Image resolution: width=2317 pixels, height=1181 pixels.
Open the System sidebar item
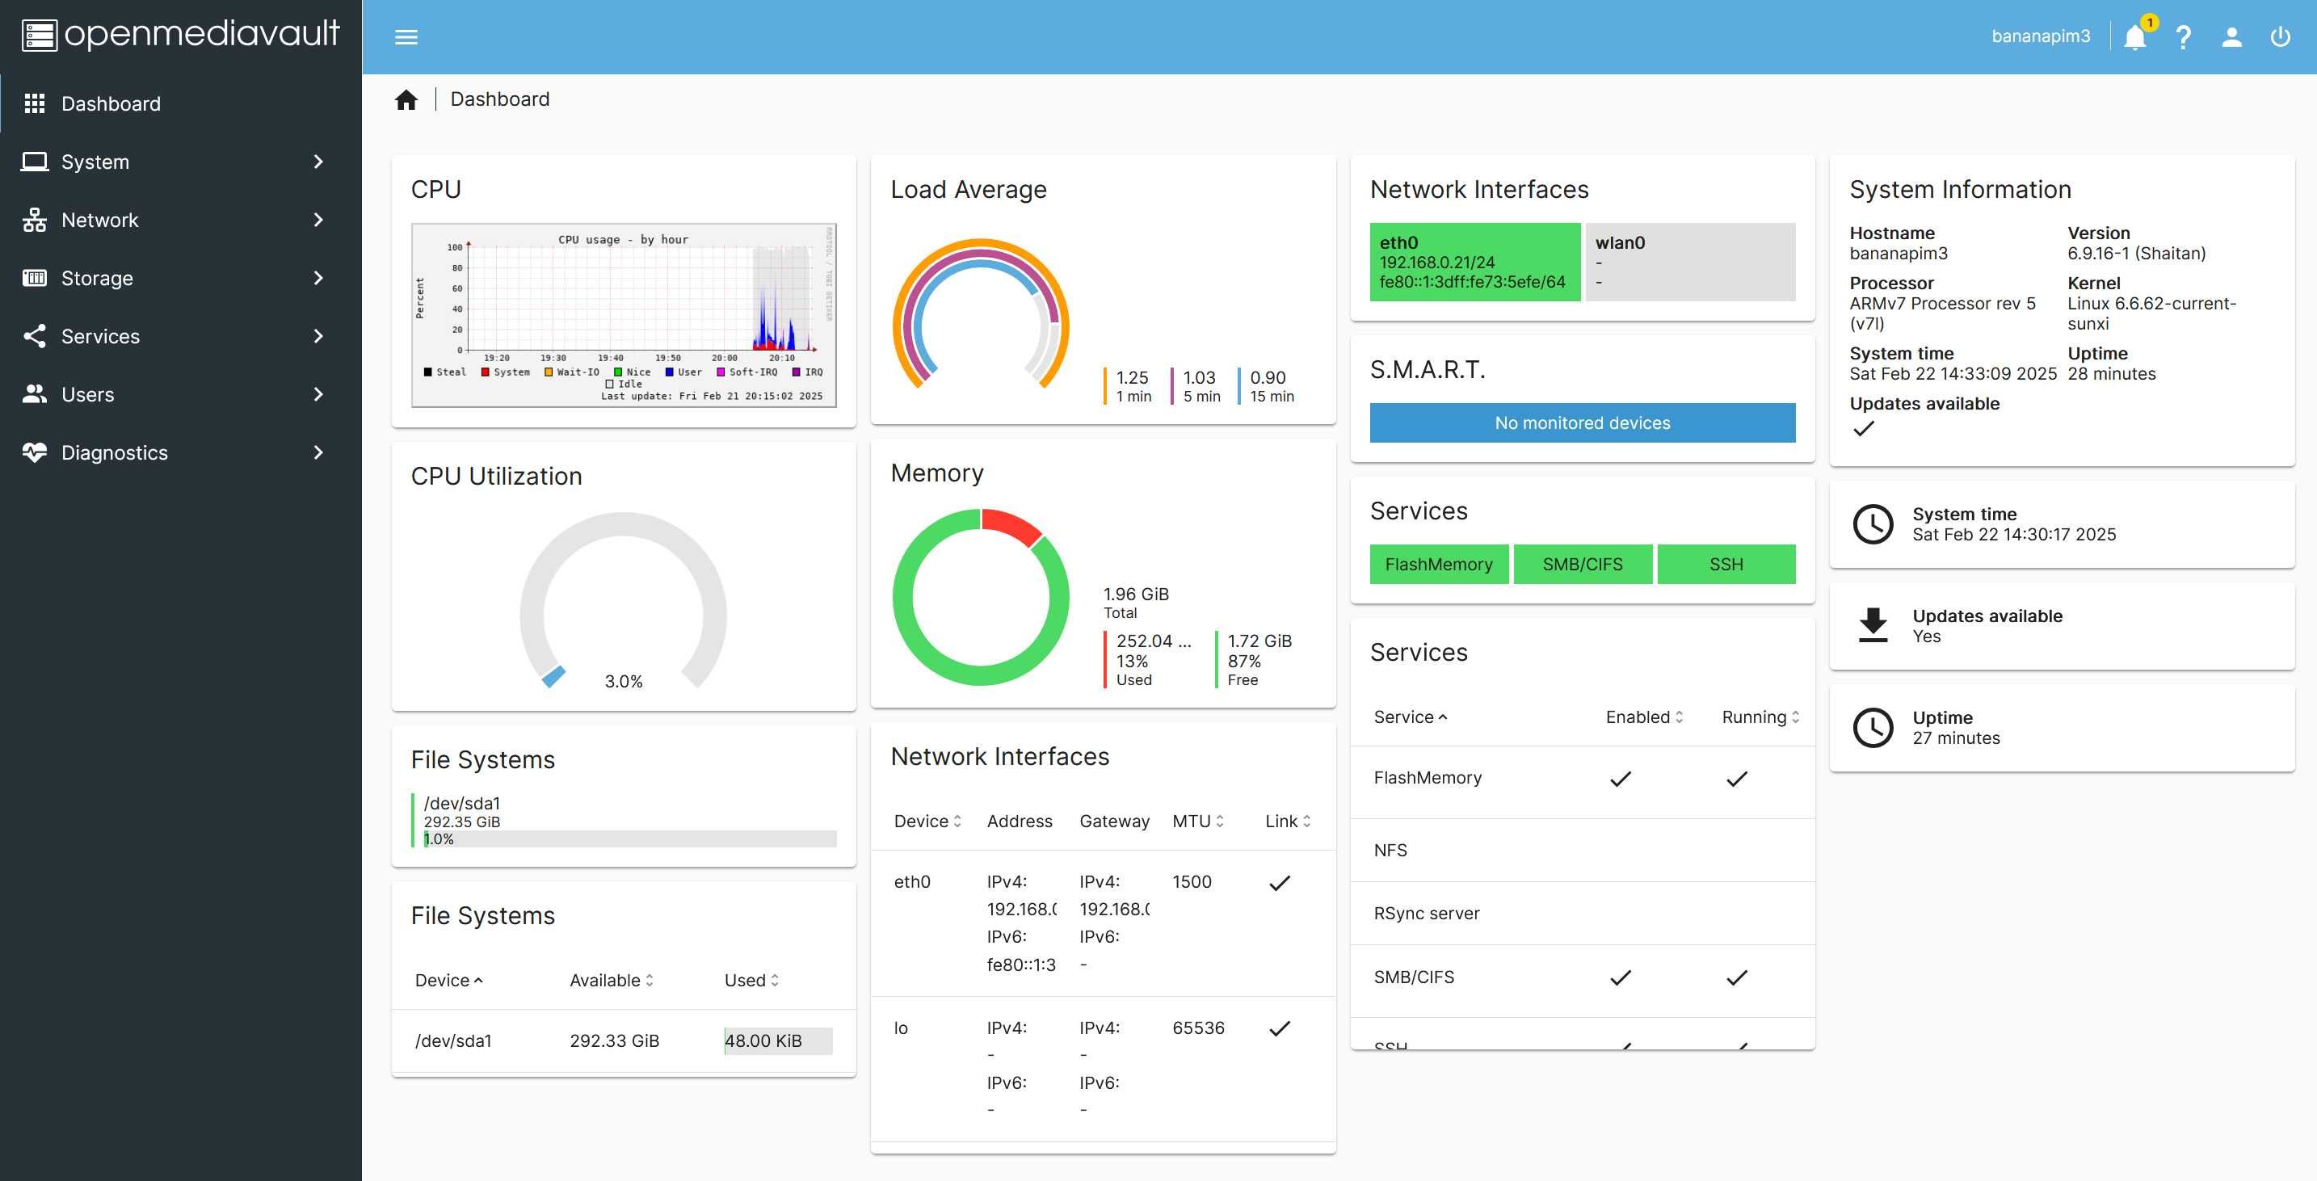(x=181, y=162)
